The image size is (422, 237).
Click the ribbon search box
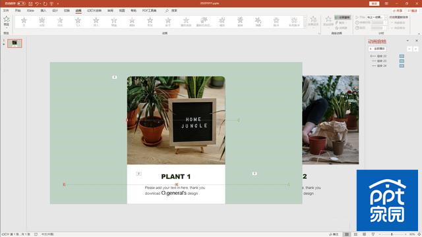171,11
